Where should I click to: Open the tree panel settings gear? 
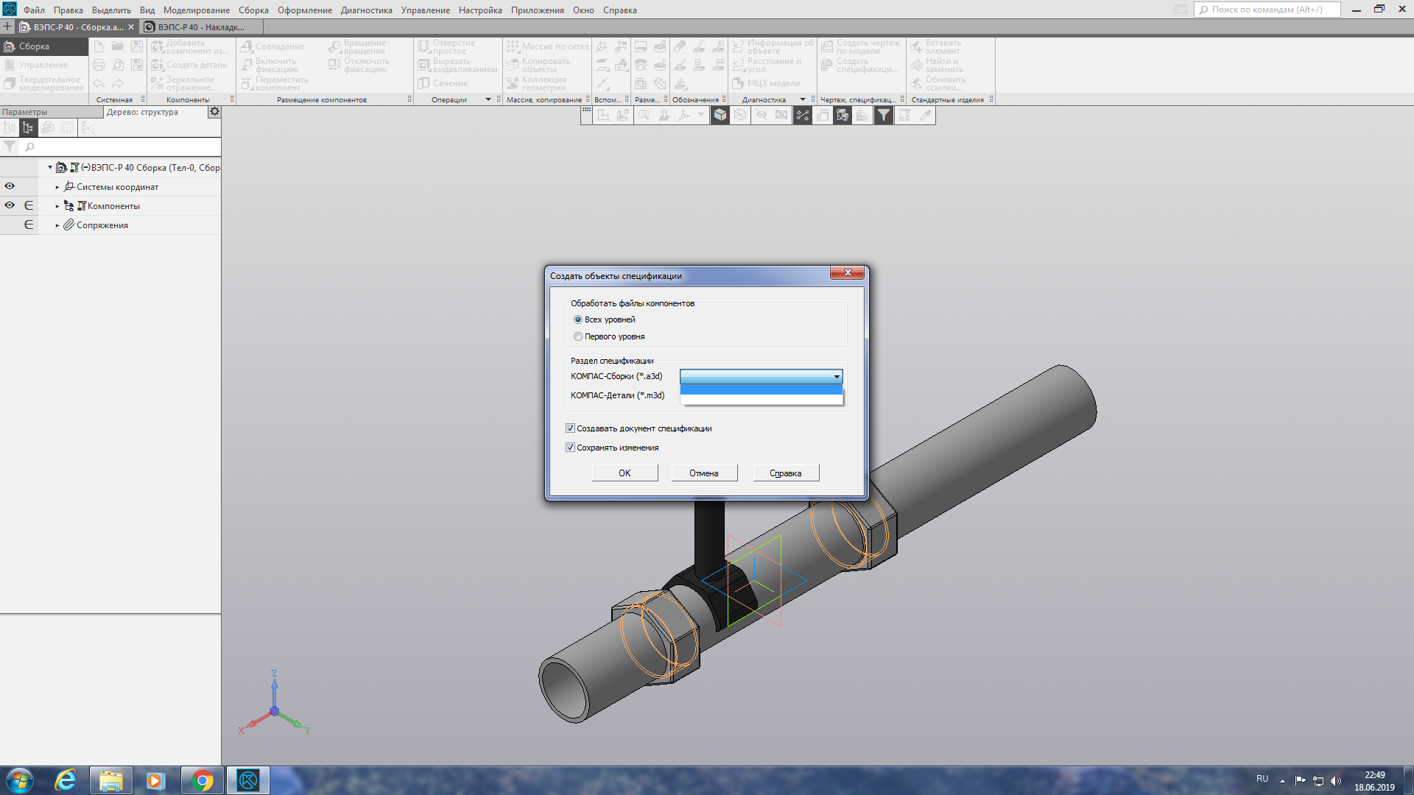click(x=214, y=112)
